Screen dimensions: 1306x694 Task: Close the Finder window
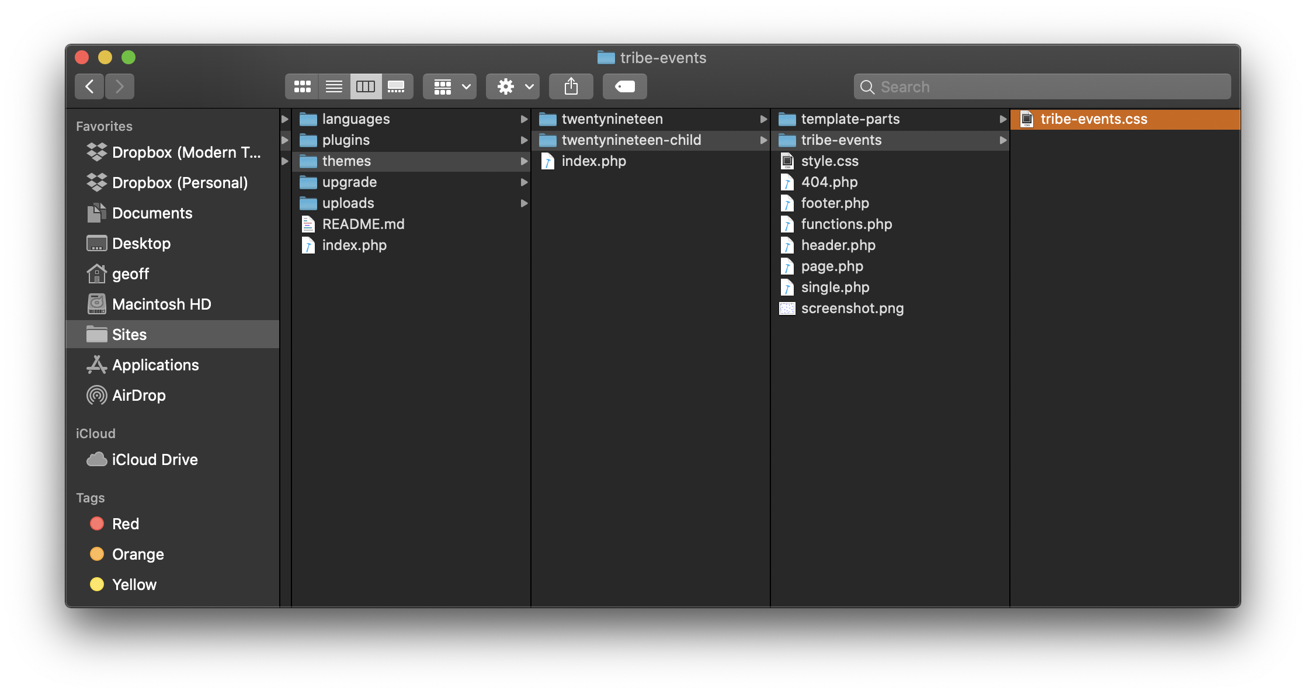(82, 57)
